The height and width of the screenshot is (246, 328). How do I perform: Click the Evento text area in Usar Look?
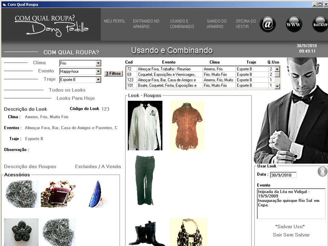(x=291, y=204)
